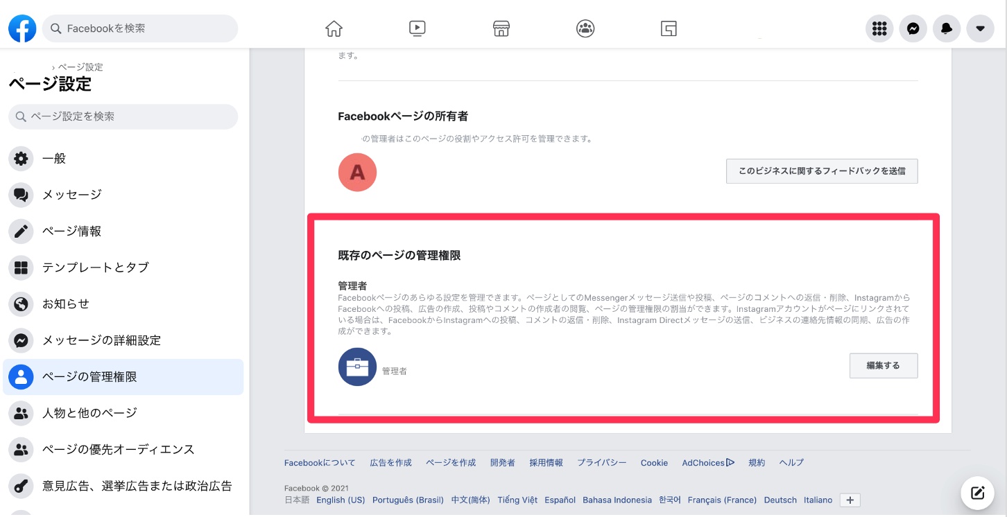Expand the language list with the + button
This screenshot has width=1007, height=517.
point(850,500)
